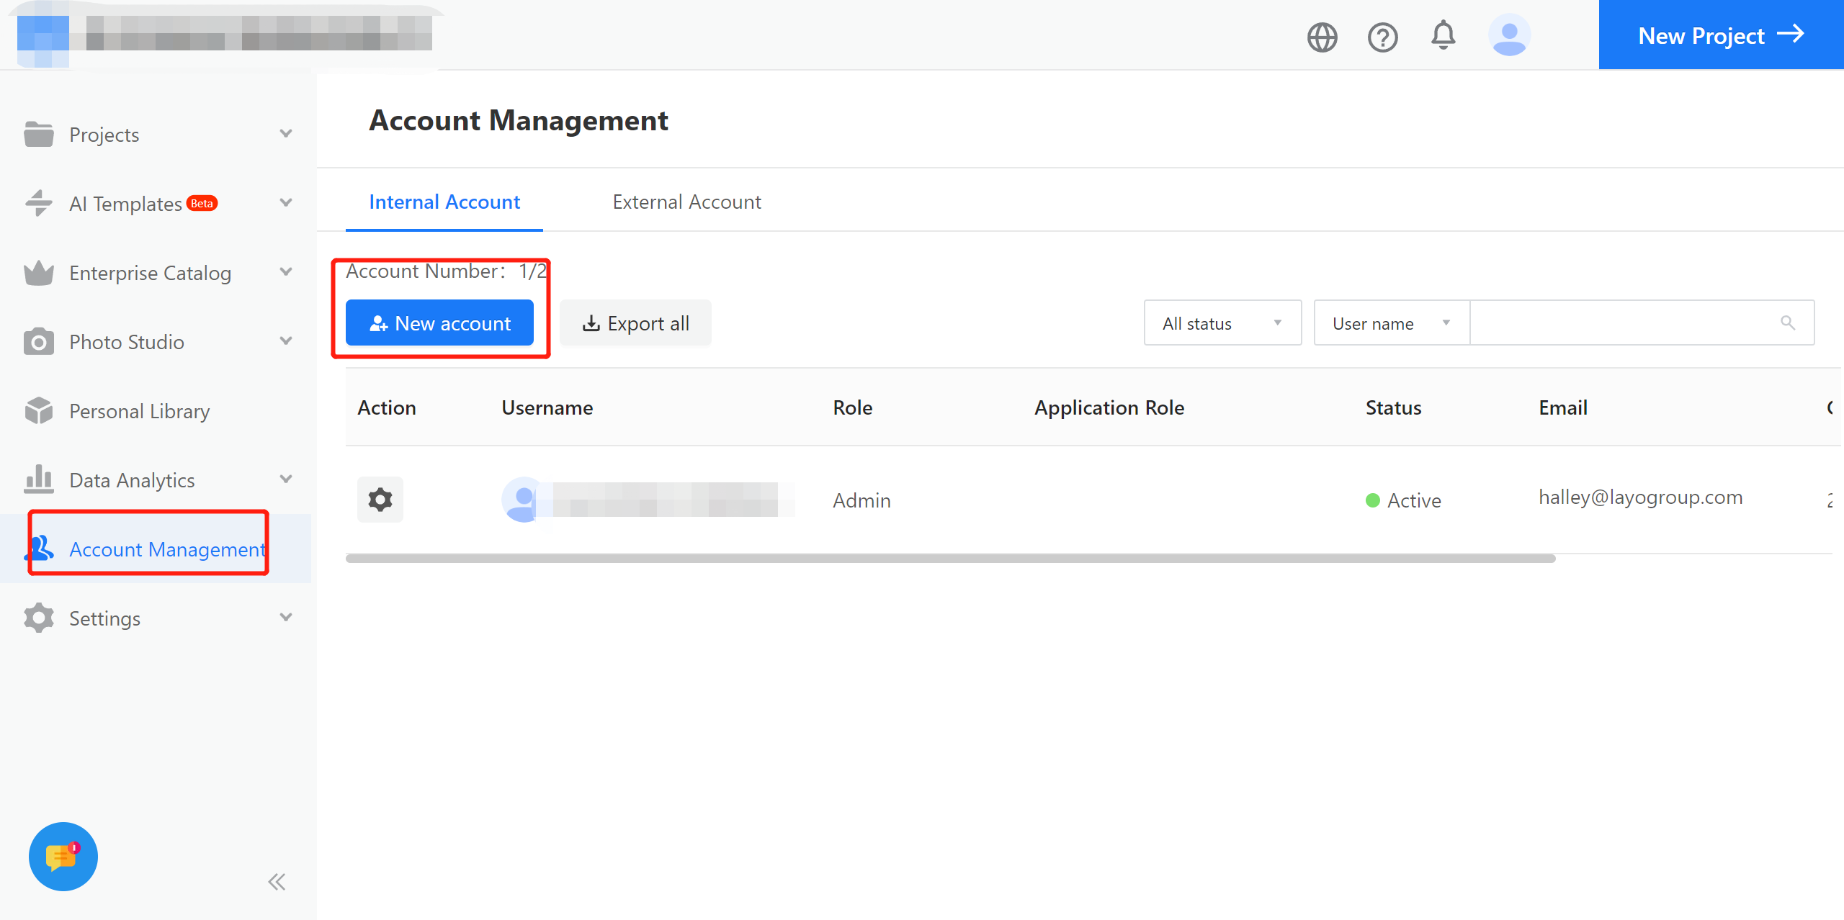The width and height of the screenshot is (1844, 920).
Task: Open the help question mark icon
Action: (1382, 37)
